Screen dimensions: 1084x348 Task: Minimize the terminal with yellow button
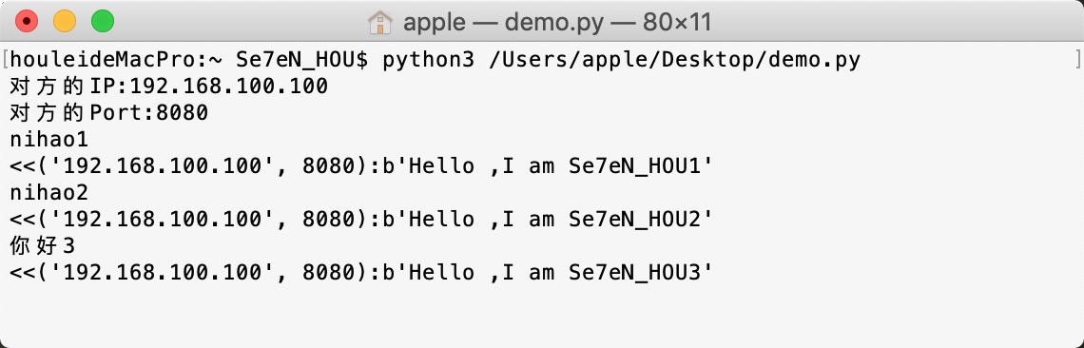65,22
